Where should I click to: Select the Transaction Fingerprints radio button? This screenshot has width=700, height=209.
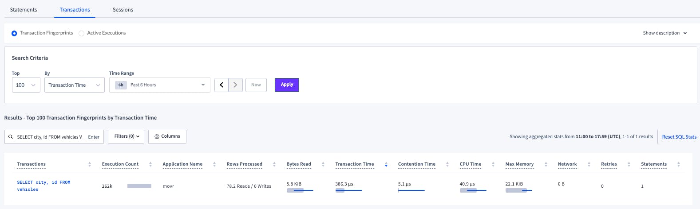pos(14,33)
